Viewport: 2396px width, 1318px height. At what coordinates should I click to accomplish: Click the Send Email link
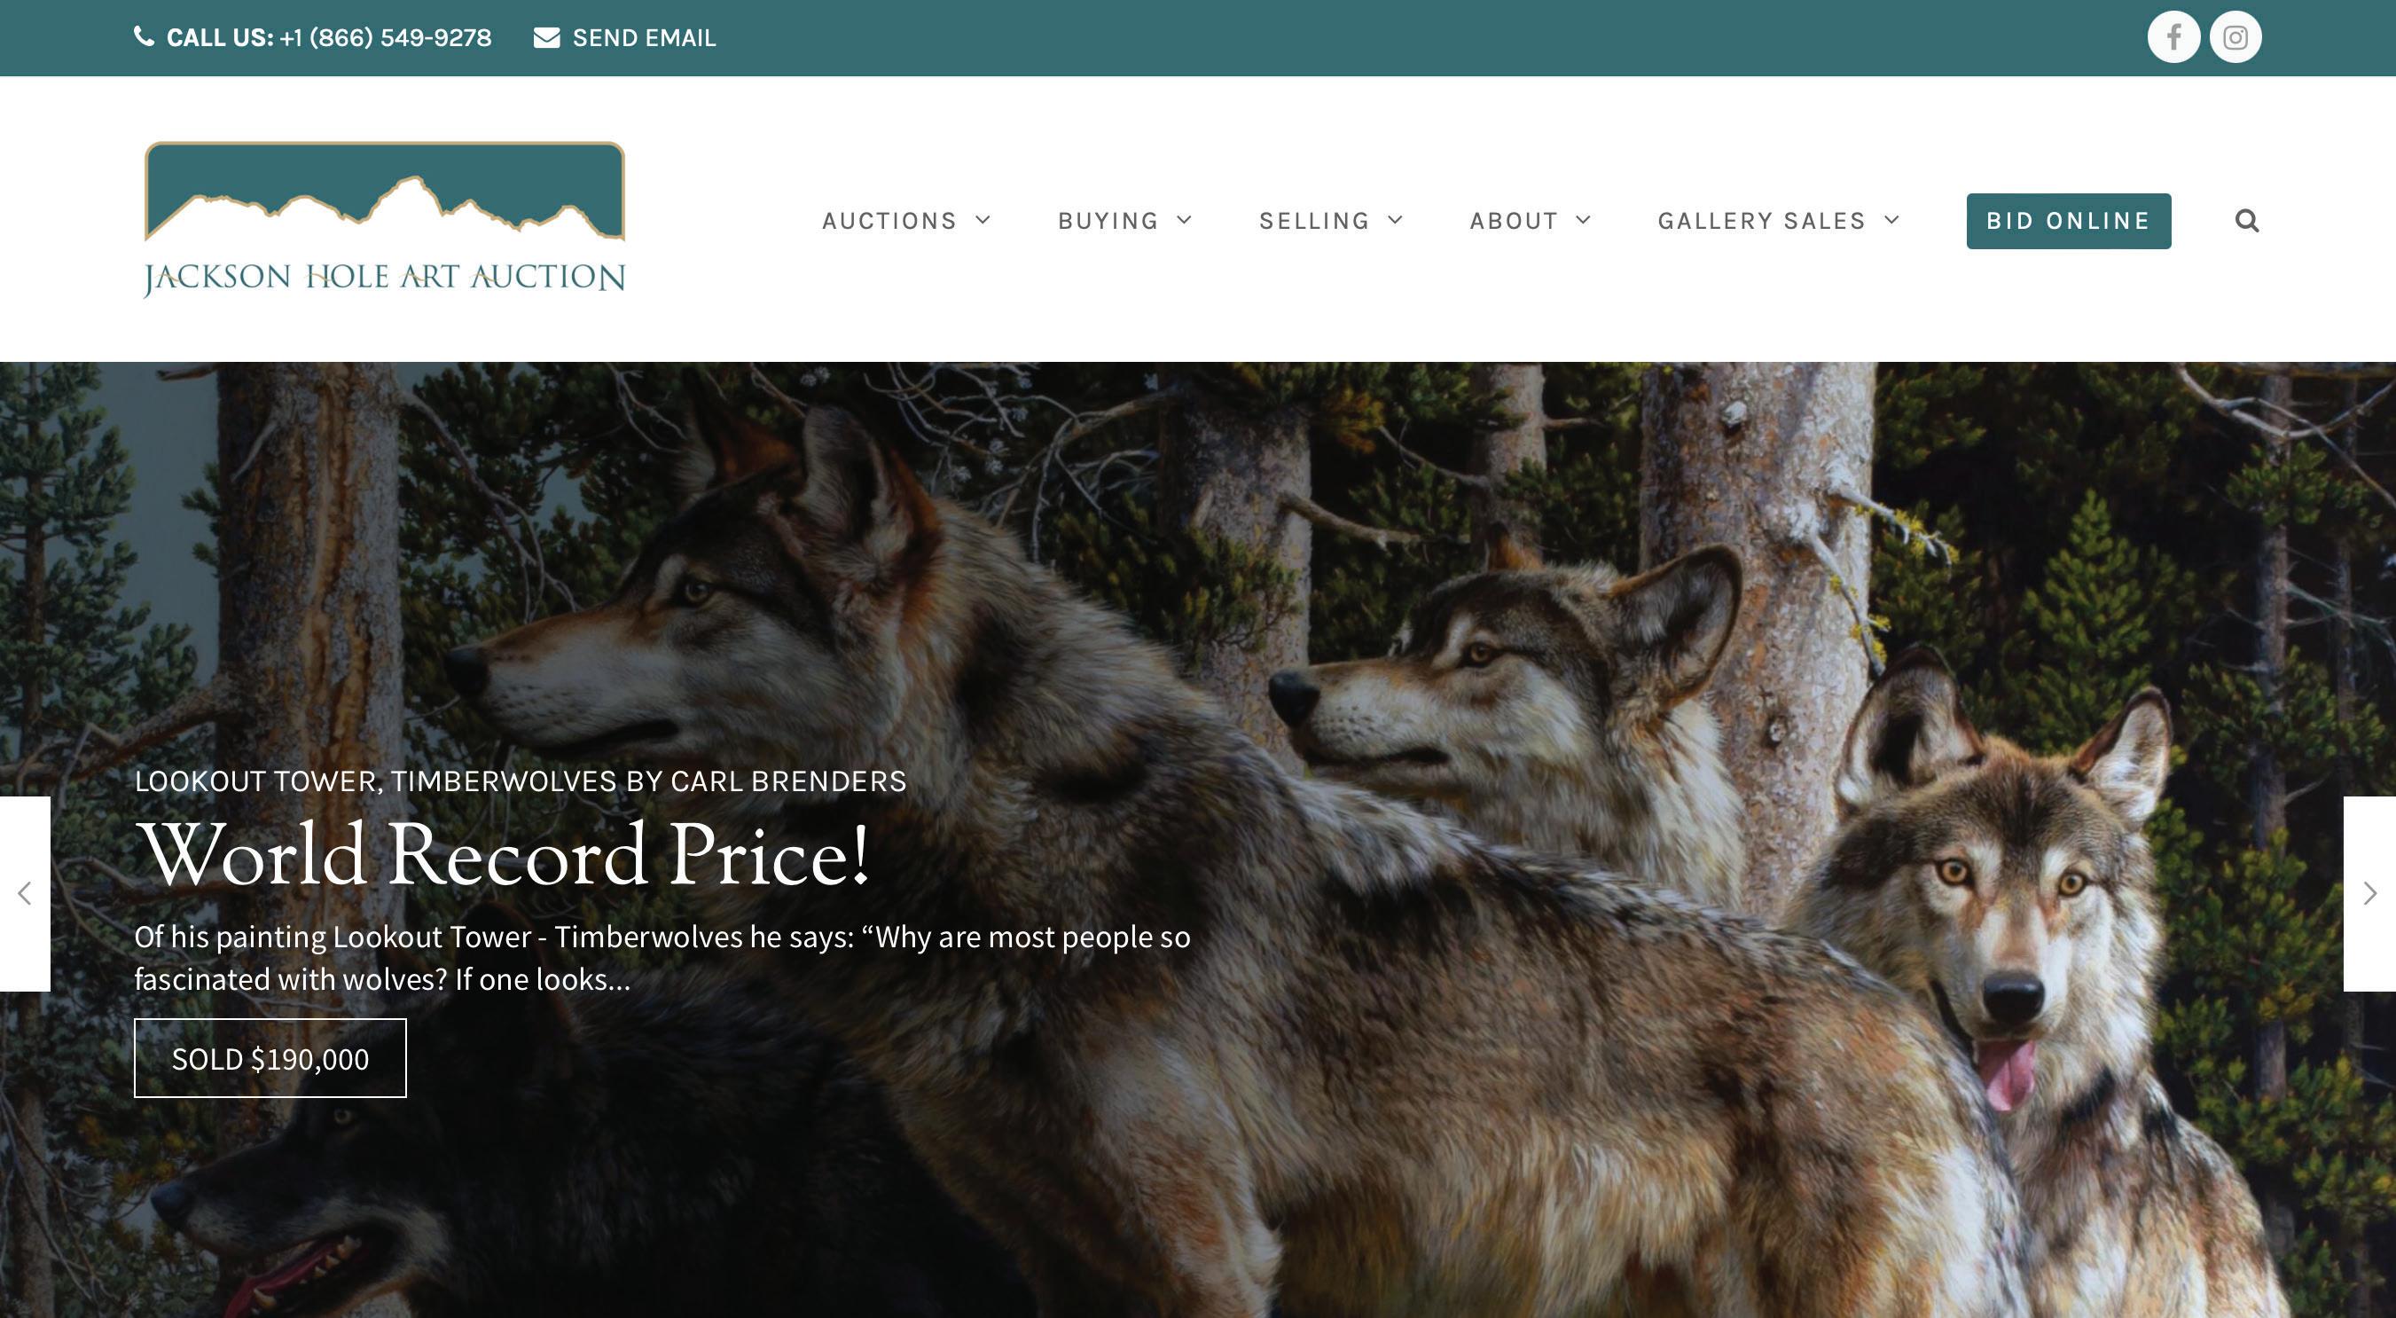[x=644, y=38]
